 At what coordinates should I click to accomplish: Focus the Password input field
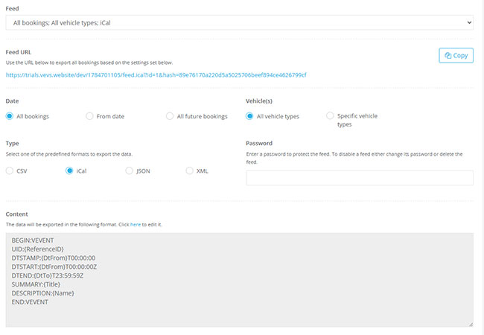pyautogui.click(x=360, y=178)
